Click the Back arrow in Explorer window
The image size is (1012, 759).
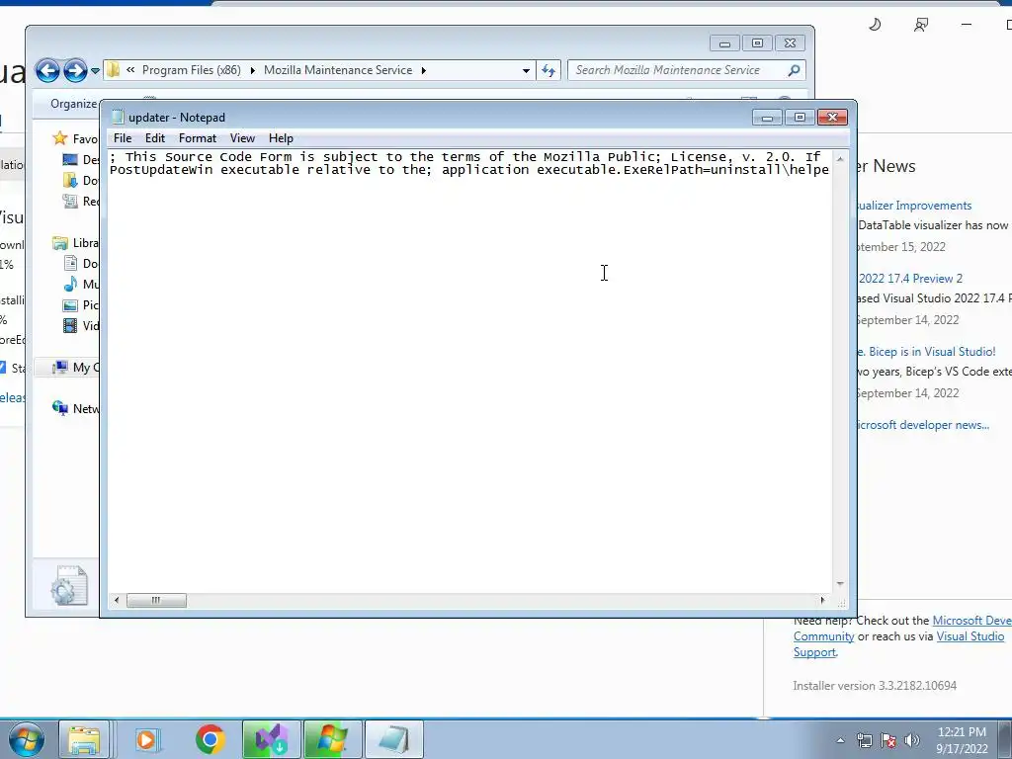pos(47,70)
